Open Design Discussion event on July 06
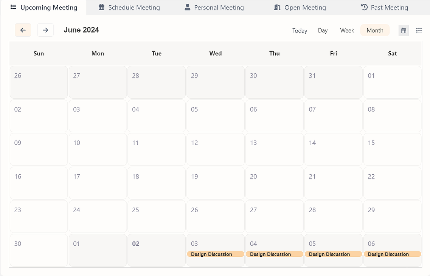 [x=392, y=254]
